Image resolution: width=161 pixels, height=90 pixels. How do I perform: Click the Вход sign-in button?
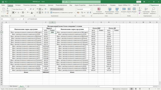click(139, 2)
